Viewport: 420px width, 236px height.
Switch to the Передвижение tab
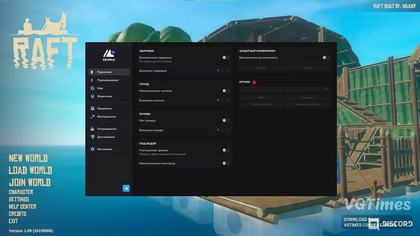pyautogui.click(x=108, y=80)
